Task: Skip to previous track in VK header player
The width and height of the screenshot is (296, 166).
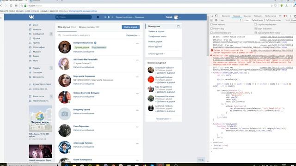Action: pyautogui.click(x=105, y=17)
